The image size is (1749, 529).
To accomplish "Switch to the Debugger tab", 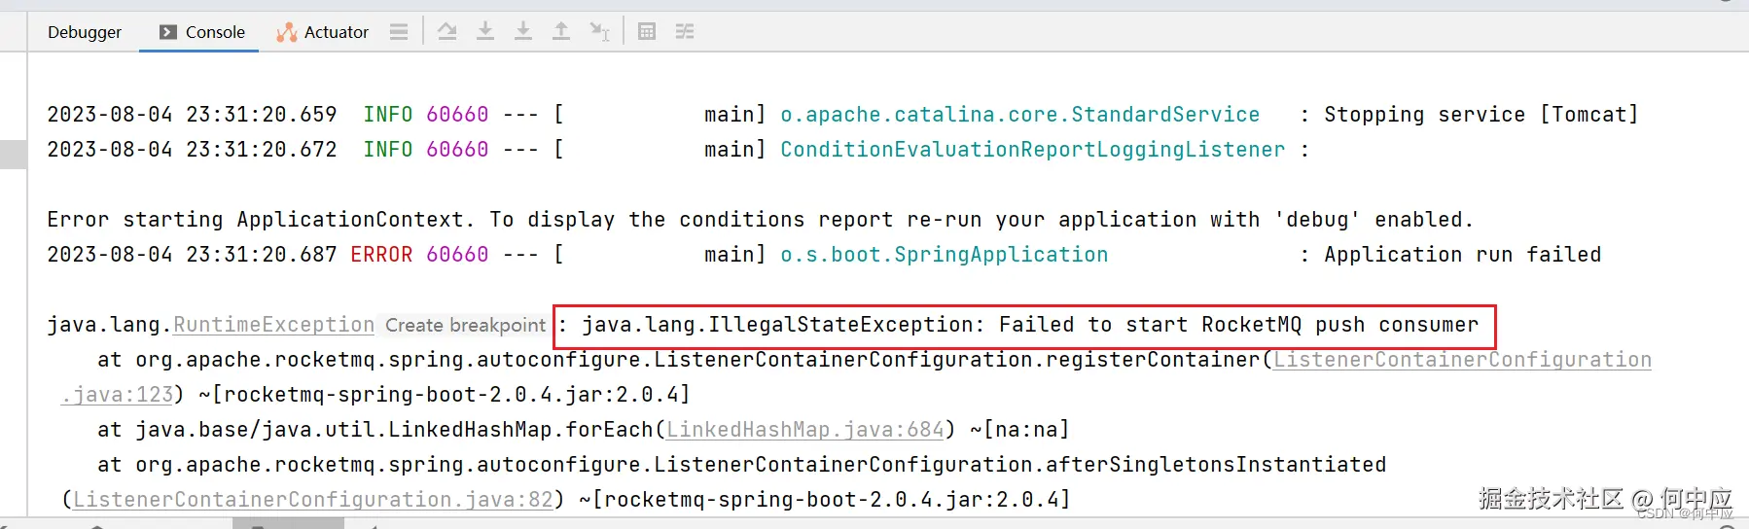I will coord(85,32).
